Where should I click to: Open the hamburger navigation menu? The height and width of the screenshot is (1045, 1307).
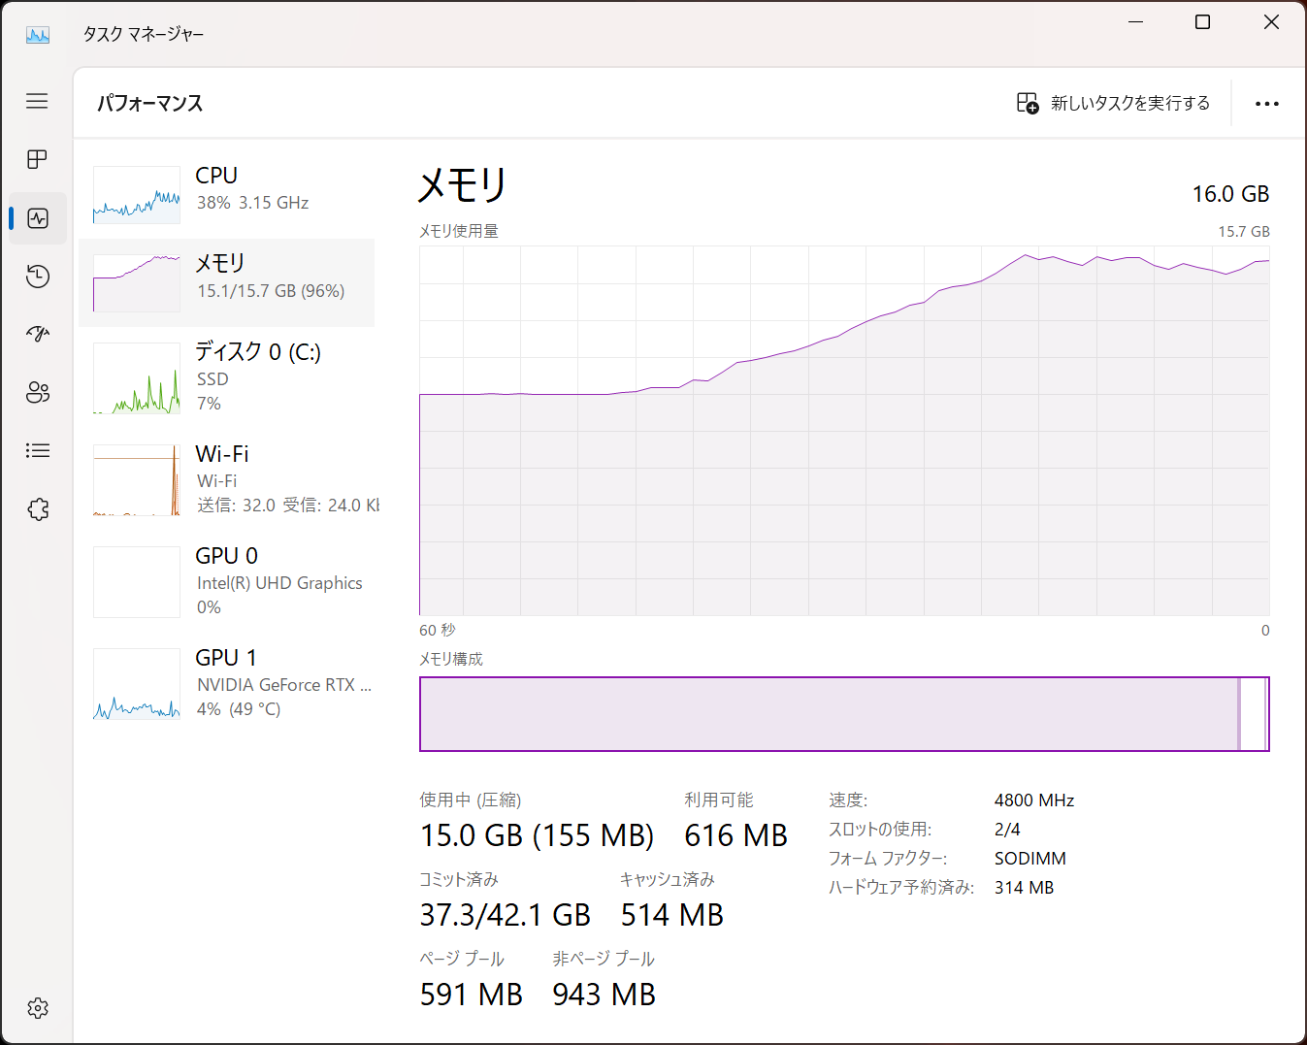(x=37, y=101)
